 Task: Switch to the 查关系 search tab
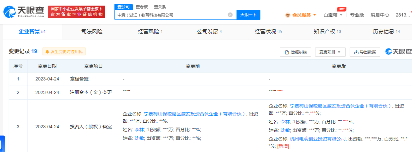[x=160, y=7]
